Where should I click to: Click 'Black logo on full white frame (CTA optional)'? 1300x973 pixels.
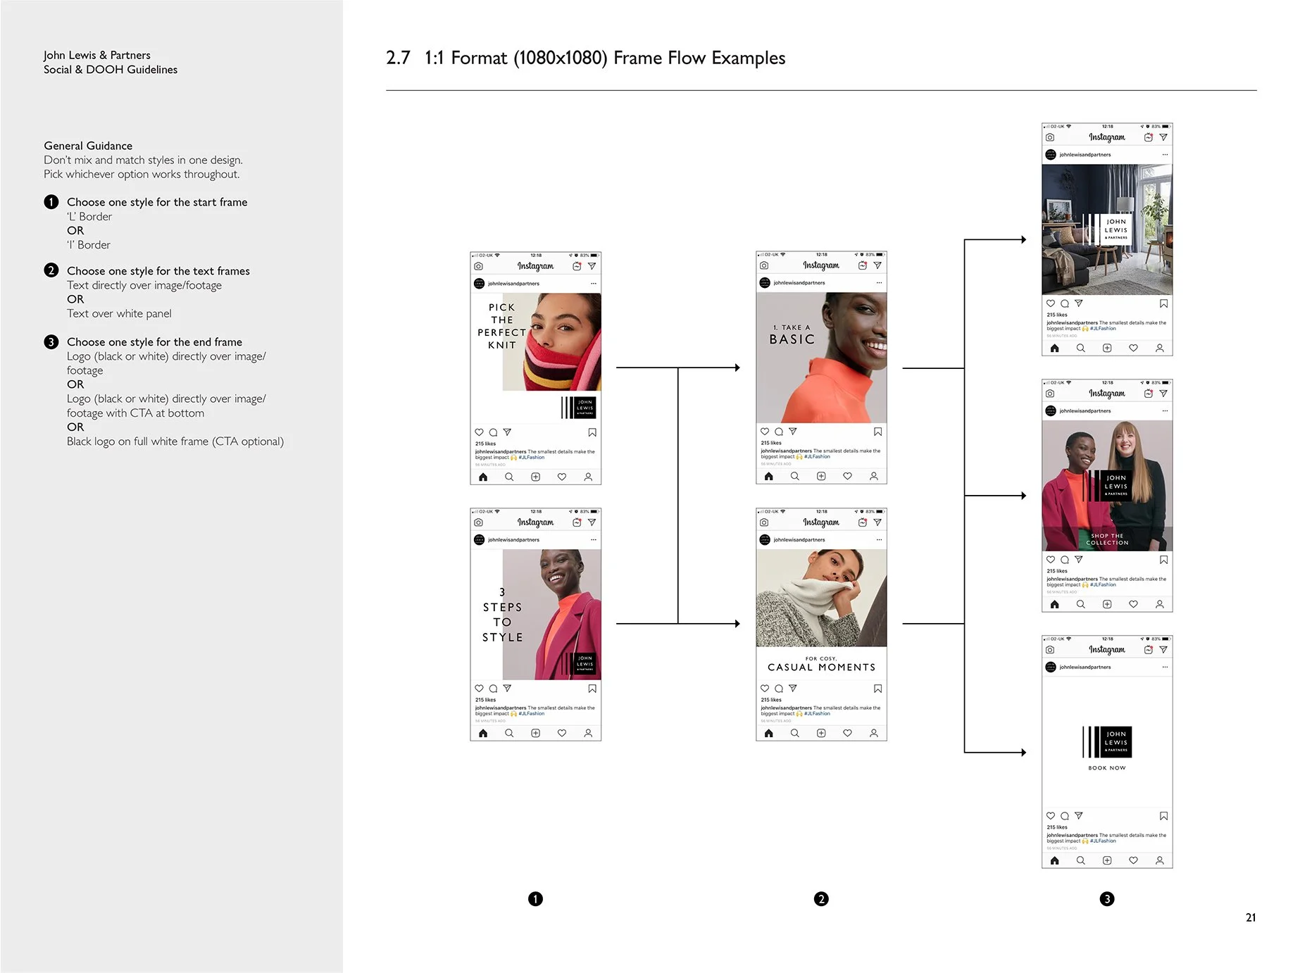click(x=175, y=441)
